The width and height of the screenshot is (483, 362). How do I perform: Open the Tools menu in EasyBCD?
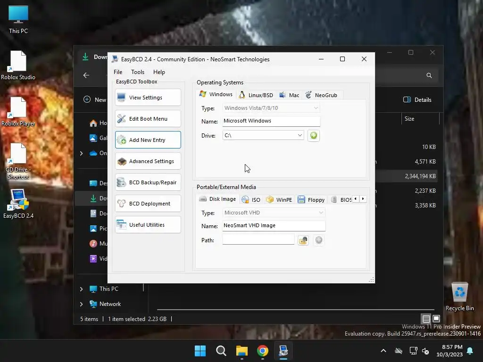point(138,72)
